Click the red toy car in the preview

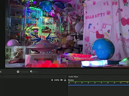(16, 61)
